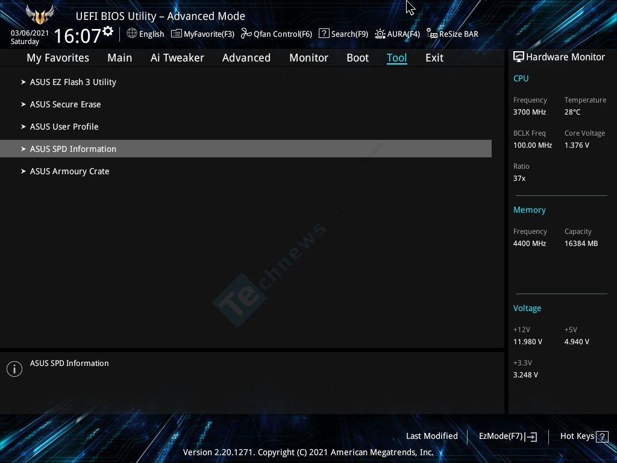The width and height of the screenshot is (617, 463).
Task: Expand arrow beside ASUS Armoury Crate
Action: (x=23, y=171)
